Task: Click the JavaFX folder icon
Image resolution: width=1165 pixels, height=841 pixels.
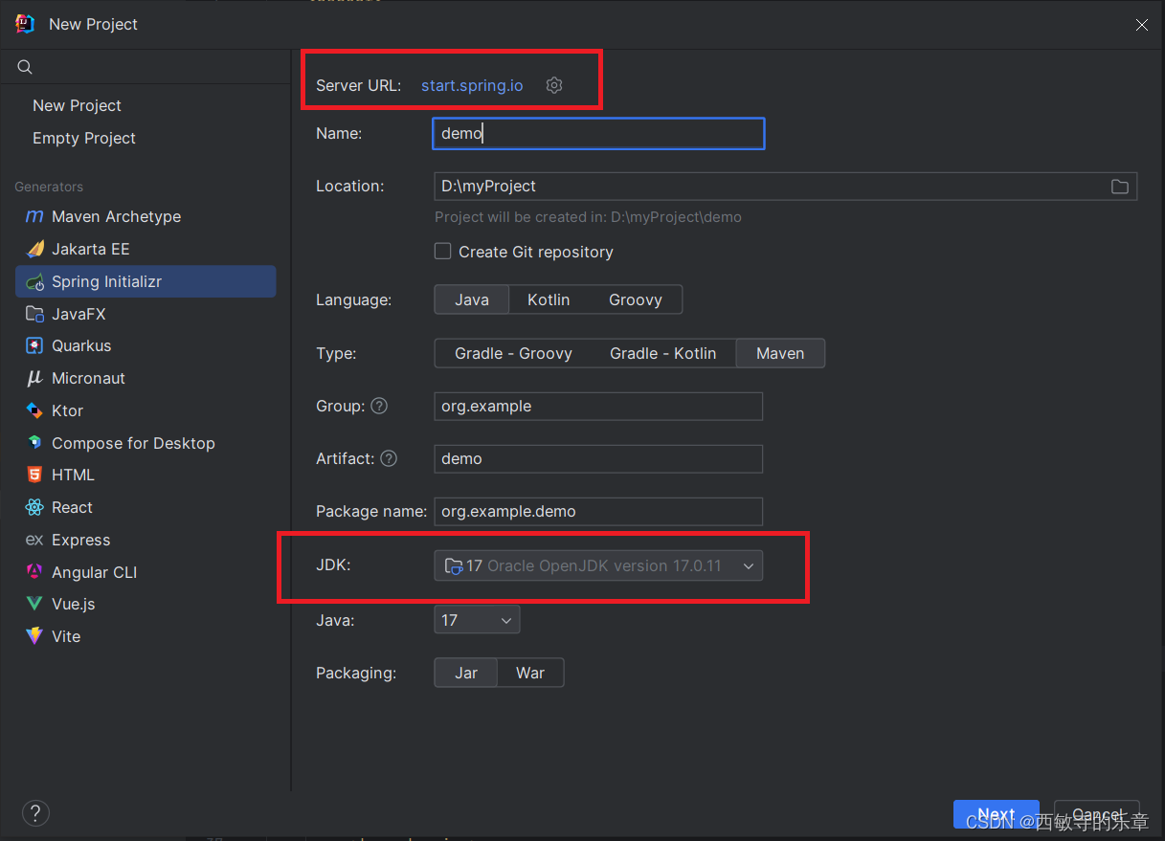Action: (34, 314)
